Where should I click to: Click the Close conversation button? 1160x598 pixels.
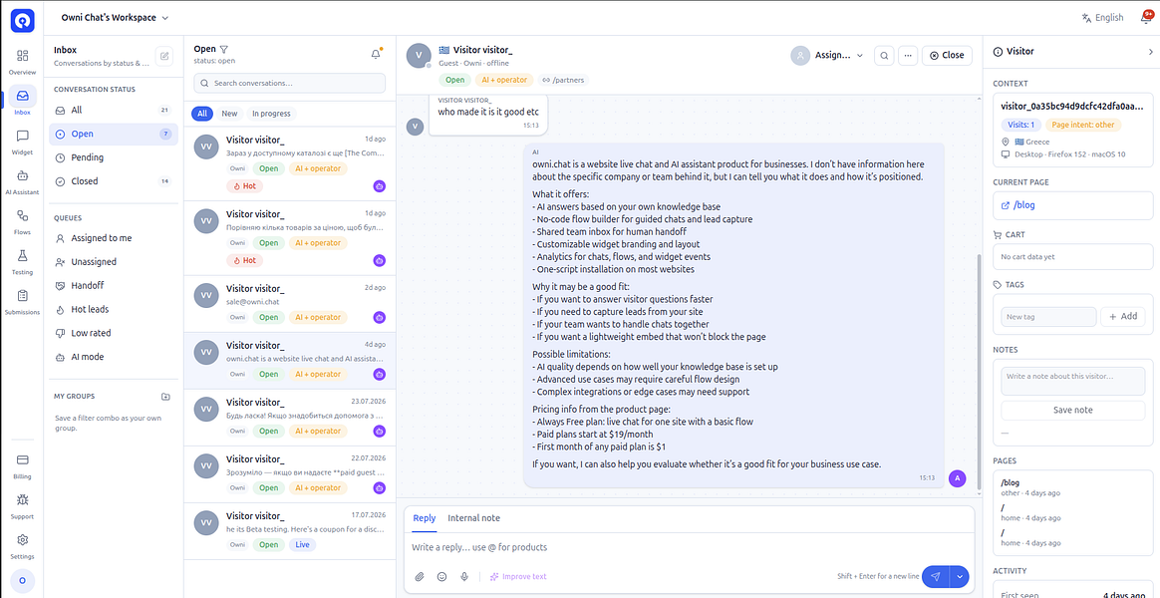946,55
